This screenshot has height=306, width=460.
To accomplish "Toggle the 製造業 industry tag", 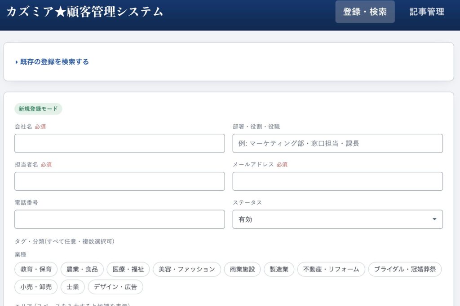I will [x=279, y=269].
